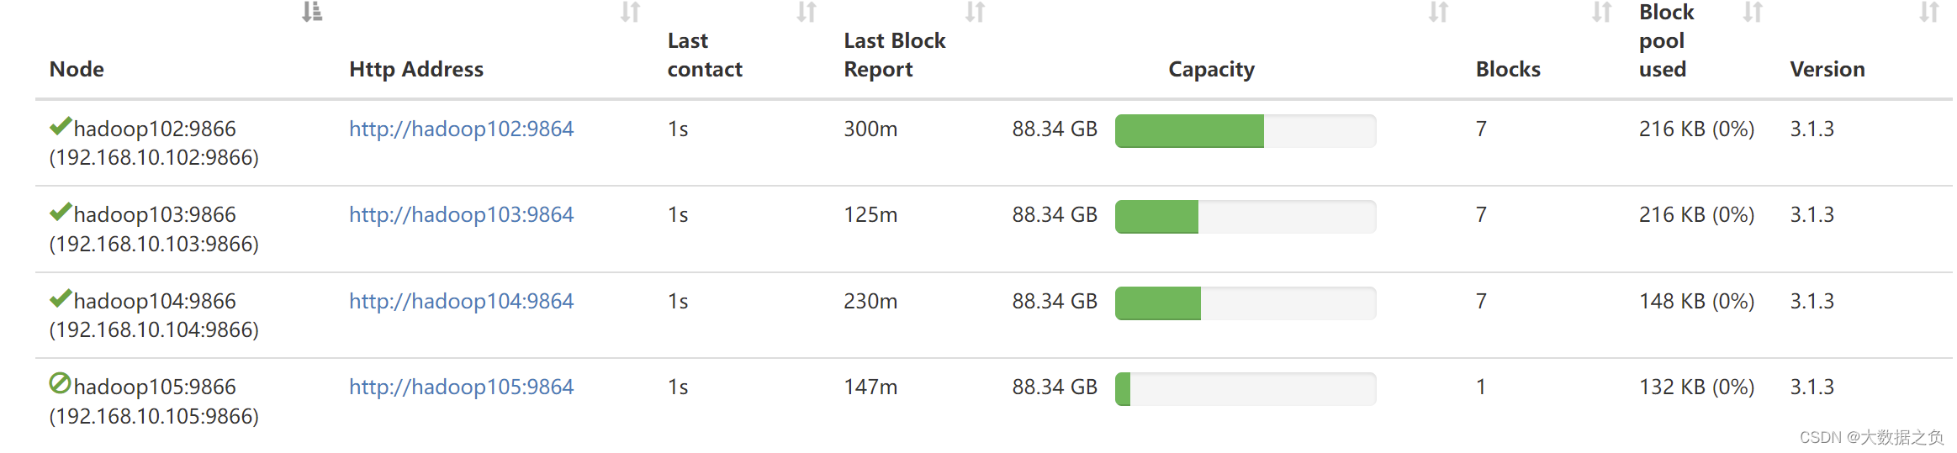Click hadoop105 capacity usage bar
Image resolution: width=1957 pixels, height=453 pixels.
[1246, 389]
